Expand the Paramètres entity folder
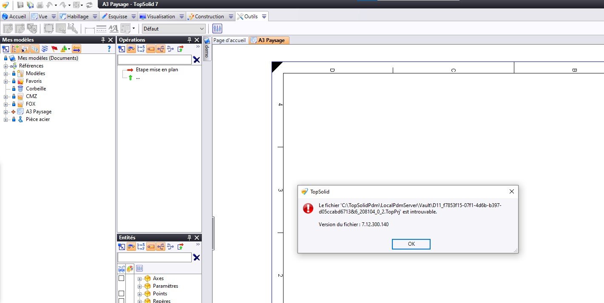The image size is (604, 303). point(139,286)
